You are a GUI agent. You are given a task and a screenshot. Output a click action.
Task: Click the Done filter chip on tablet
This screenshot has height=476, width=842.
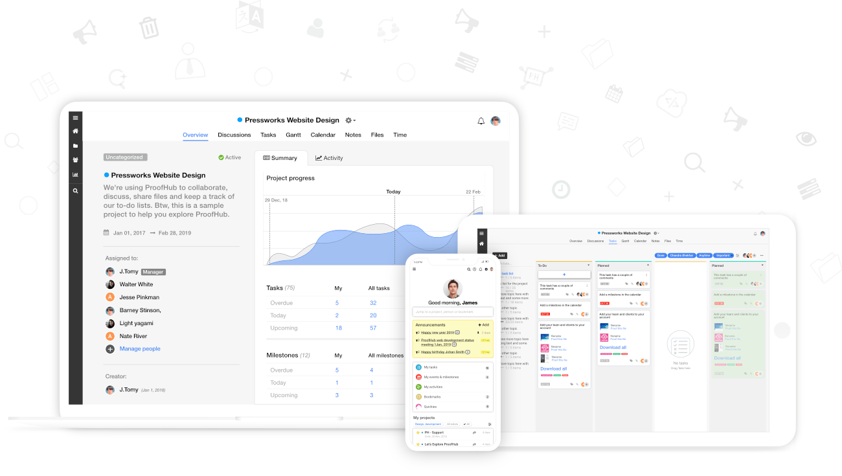[x=661, y=255]
